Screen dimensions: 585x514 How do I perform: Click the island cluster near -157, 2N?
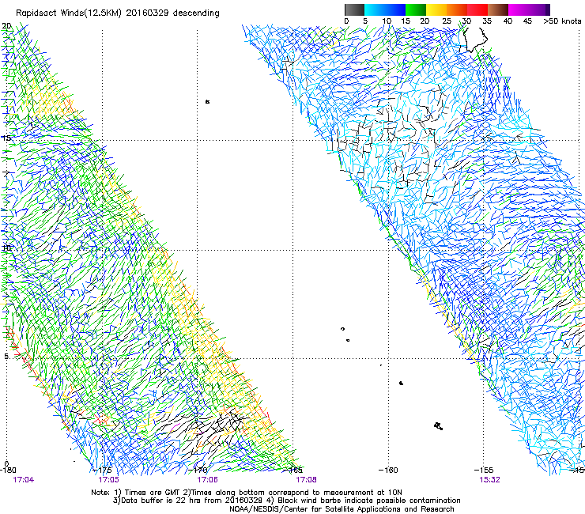(x=439, y=425)
